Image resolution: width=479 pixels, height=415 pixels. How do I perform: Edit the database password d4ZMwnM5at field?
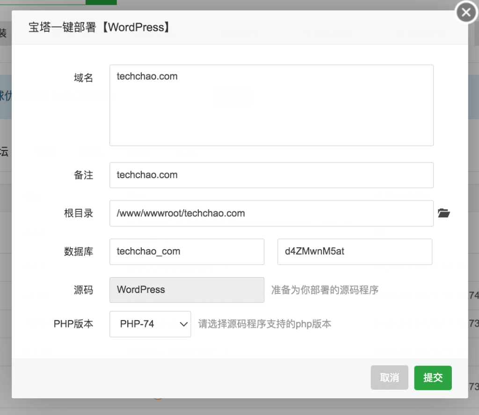tap(355, 252)
